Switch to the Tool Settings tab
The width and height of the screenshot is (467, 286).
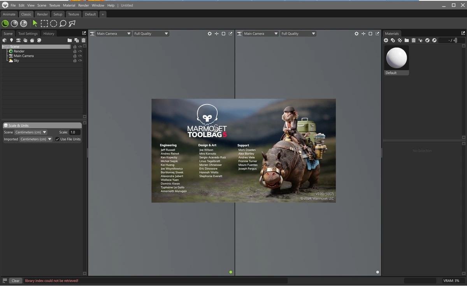(28, 34)
